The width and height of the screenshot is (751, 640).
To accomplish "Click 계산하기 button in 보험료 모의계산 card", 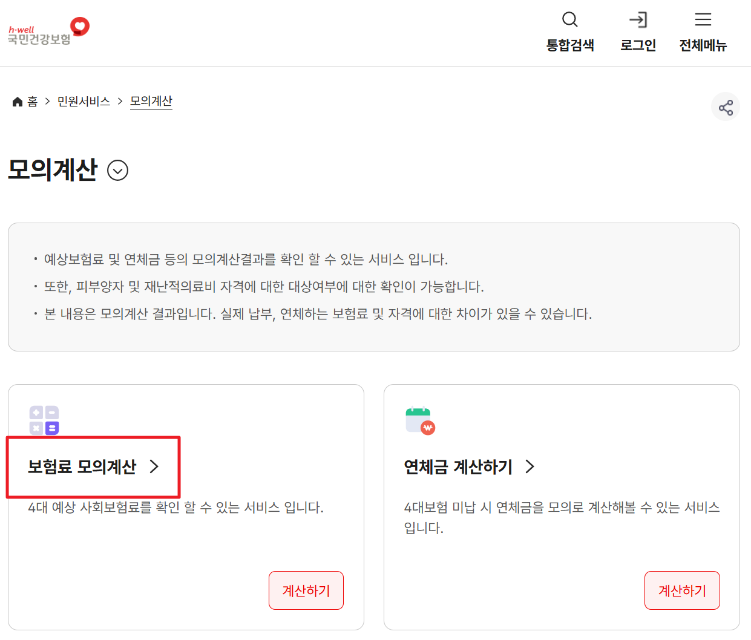I will (306, 590).
